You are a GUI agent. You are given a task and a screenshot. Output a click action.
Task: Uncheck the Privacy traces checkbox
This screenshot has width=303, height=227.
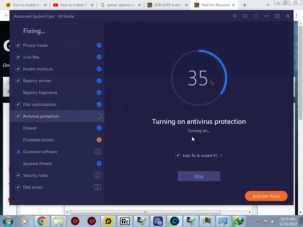[18, 45]
